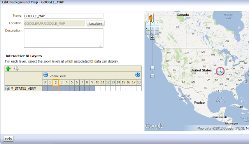Enable M_STATES_ABRV cell at zoom level 10

(x=98, y=88)
